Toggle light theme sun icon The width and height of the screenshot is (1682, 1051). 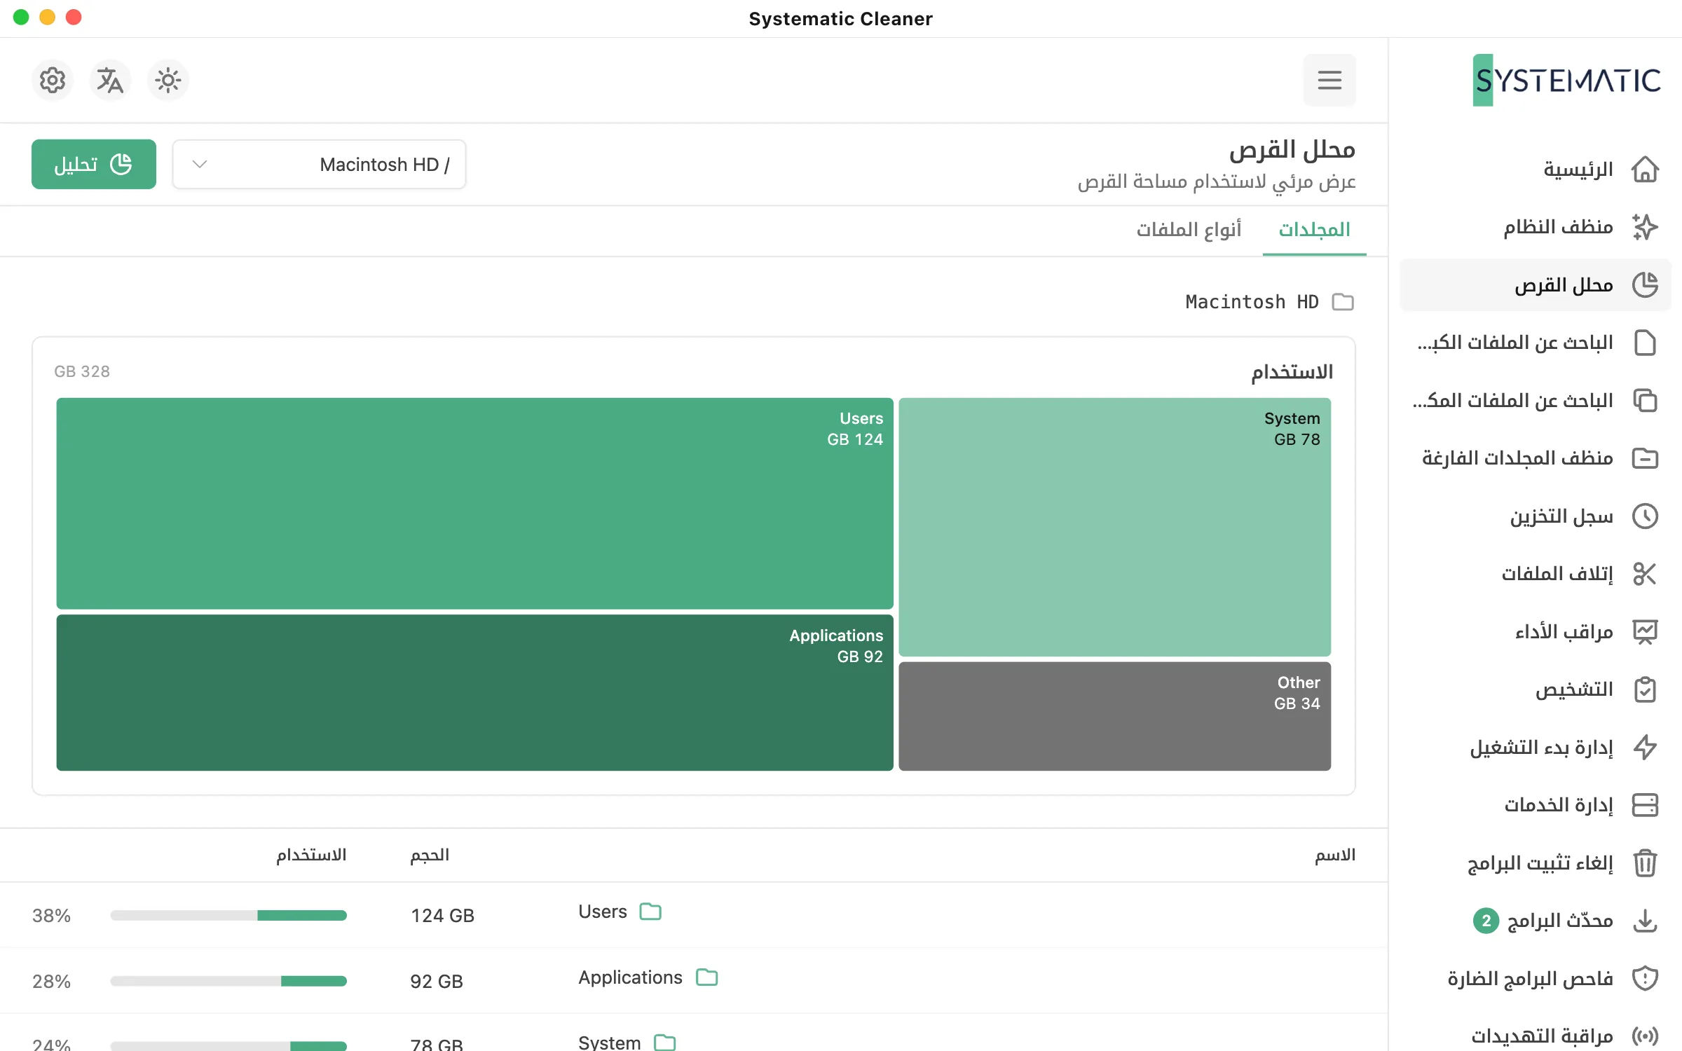pos(168,81)
